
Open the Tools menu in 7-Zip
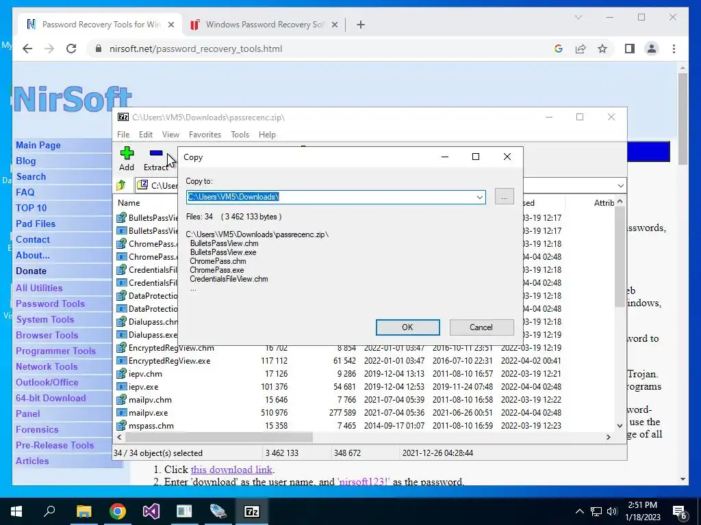point(240,135)
